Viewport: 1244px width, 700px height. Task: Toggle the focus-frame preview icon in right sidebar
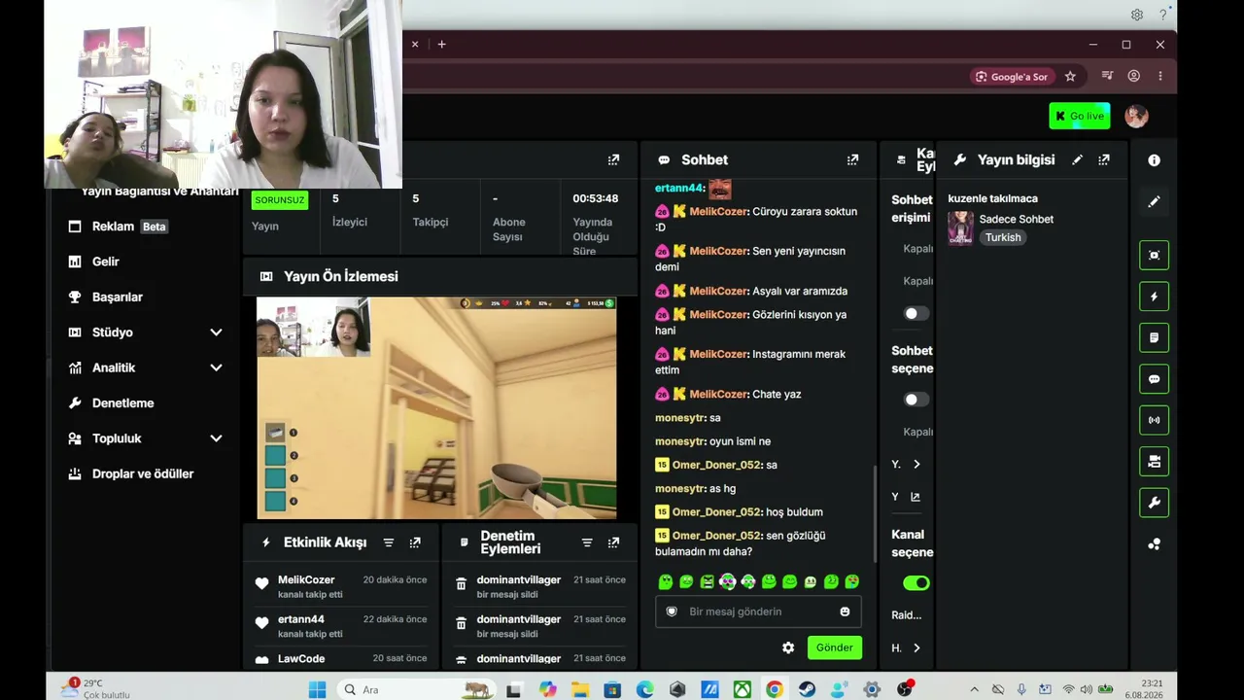(x=1154, y=255)
